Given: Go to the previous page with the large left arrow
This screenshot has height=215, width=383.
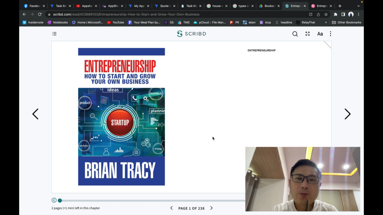Looking at the screenshot, I should [x=36, y=114].
